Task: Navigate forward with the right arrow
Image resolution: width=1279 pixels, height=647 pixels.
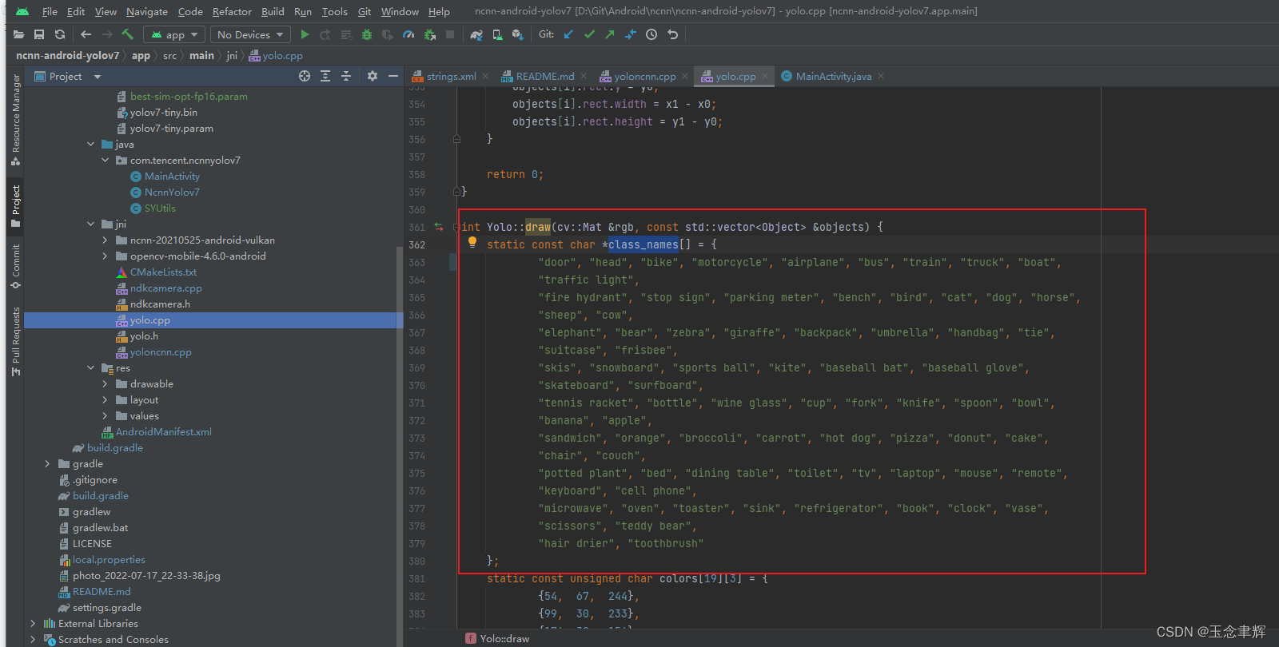Action: pos(107,34)
